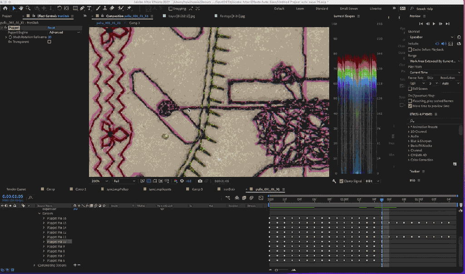The width and height of the screenshot is (465, 274).
Task: Take a snapshot with camera icon
Action: [200, 181]
